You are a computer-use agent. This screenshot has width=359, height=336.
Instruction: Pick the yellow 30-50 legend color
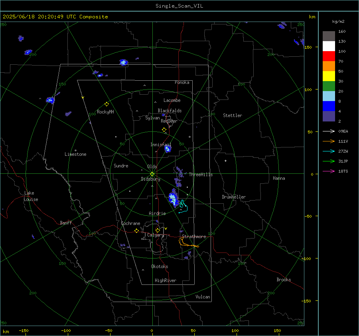click(x=329, y=76)
